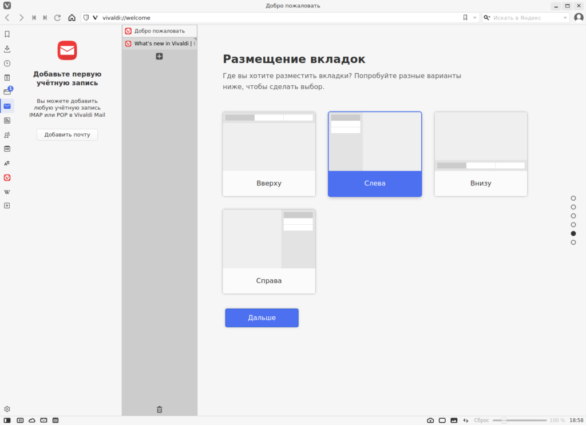Go to the home page
The width and height of the screenshot is (586, 425).
pyautogui.click(x=72, y=18)
